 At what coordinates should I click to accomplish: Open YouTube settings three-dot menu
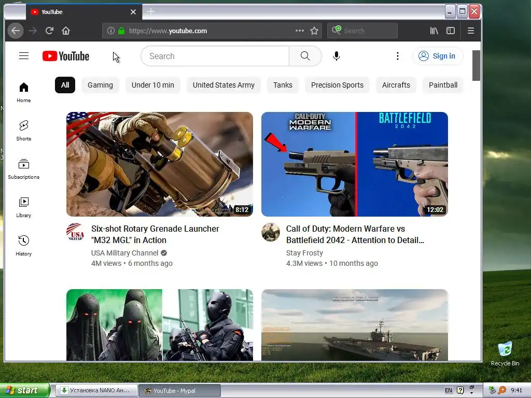click(x=398, y=56)
